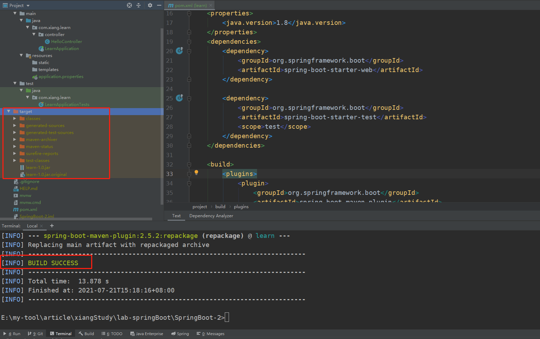Image resolution: width=540 pixels, height=339 pixels.
Task: Click the collapse all icon in Project panel
Action: coord(139,5)
